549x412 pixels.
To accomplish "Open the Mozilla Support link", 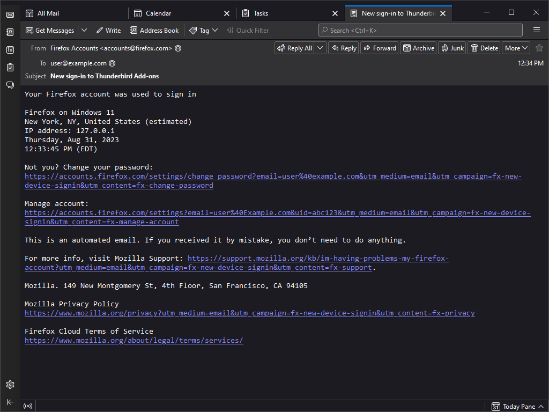I will [236, 263].
